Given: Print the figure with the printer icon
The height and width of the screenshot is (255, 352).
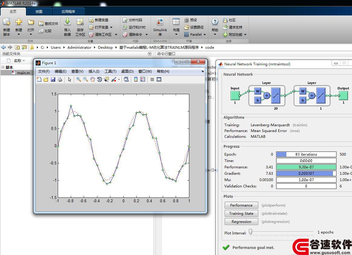Looking at the screenshot, I should point(60,79).
